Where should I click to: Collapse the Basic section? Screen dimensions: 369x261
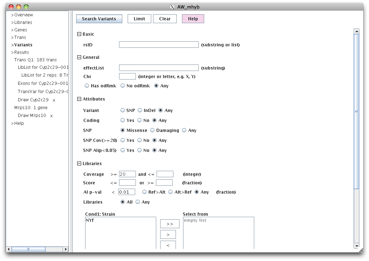(79, 34)
